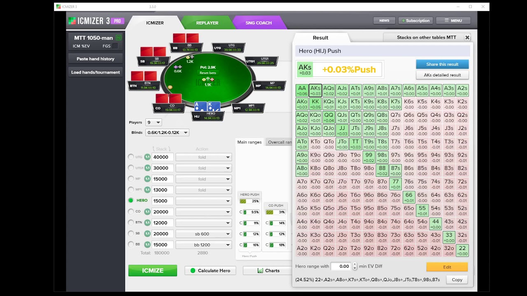Viewport: 527px width, 296px height.
Task: Click the UTG stack field showing 40000
Action: point(162,157)
